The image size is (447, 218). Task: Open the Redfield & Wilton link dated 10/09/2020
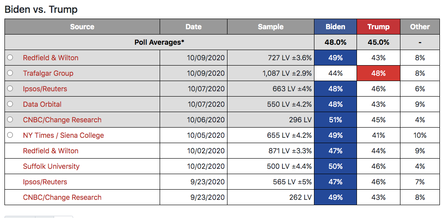(x=51, y=58)
